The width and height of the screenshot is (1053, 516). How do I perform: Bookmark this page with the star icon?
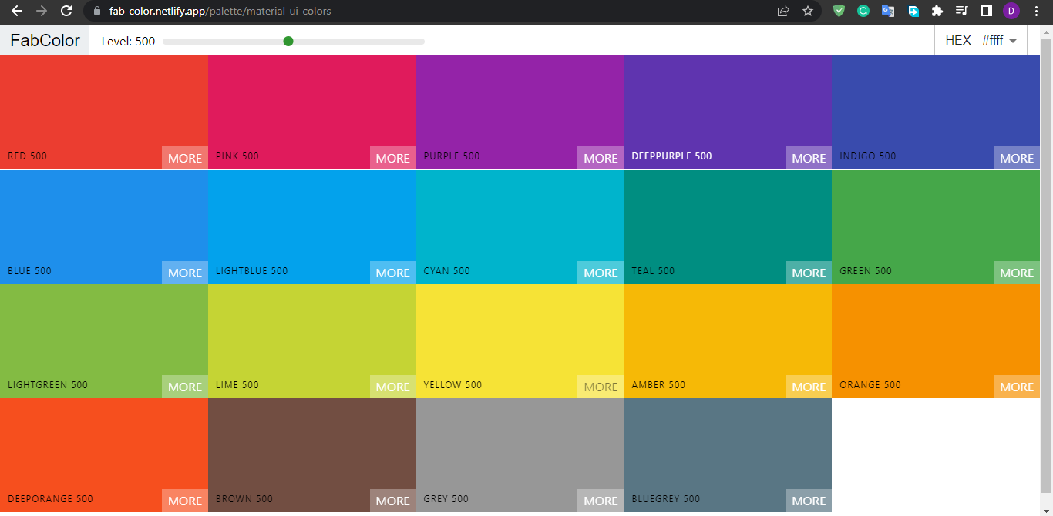click(x=807, y=11)
